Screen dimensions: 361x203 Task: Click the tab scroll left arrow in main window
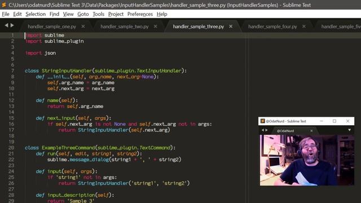(6, 25)
